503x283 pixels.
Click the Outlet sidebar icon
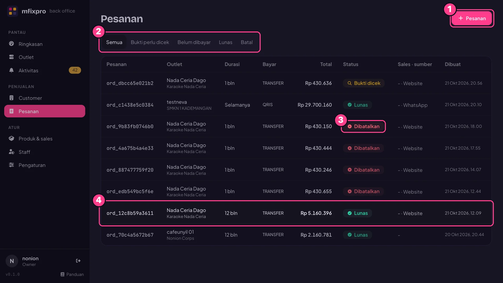(11, 57)
